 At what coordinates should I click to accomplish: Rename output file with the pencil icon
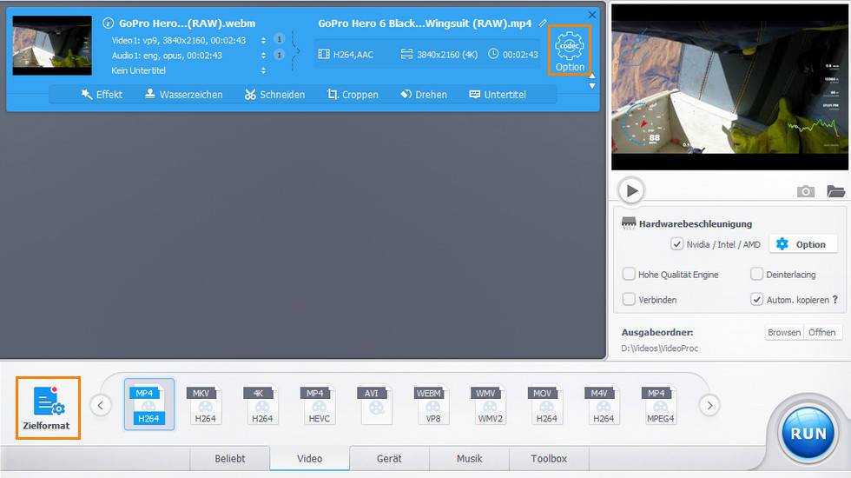point(543,23)
